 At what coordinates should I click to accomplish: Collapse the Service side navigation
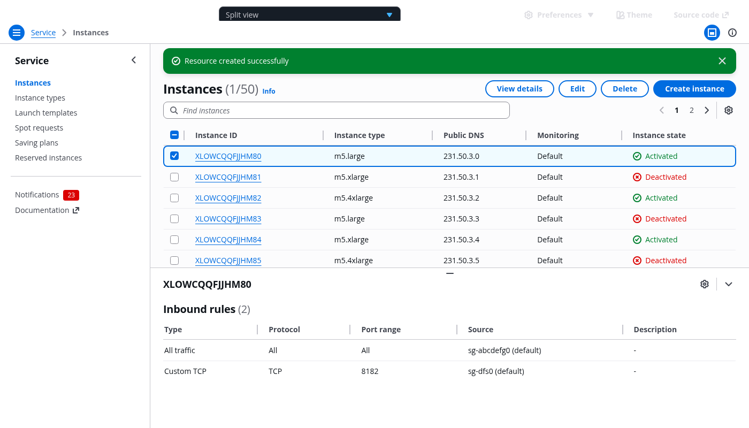[x=134, y=60]
